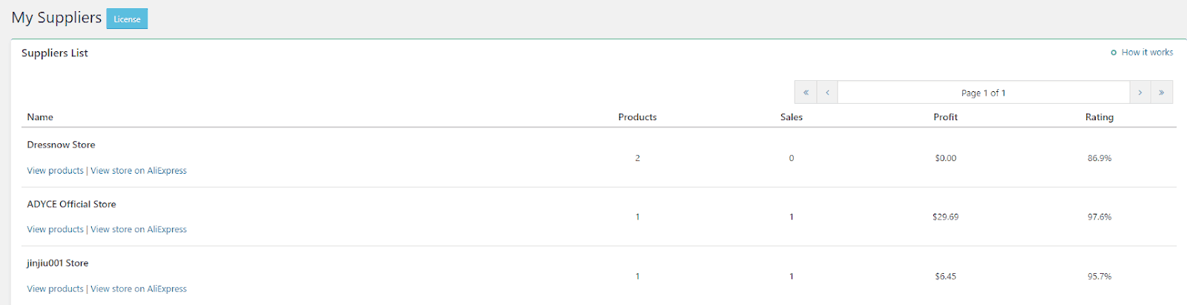This screenshot has width=1187, height=305.
Task: Open jinjiu001 Store on AliExpress
Action: pos(139,289)
